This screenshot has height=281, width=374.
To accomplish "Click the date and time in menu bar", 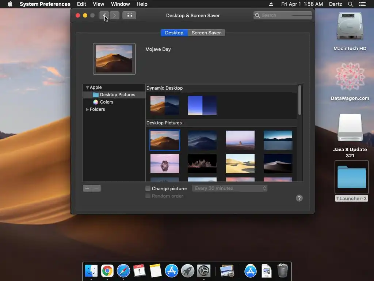I will pos(302,4).
